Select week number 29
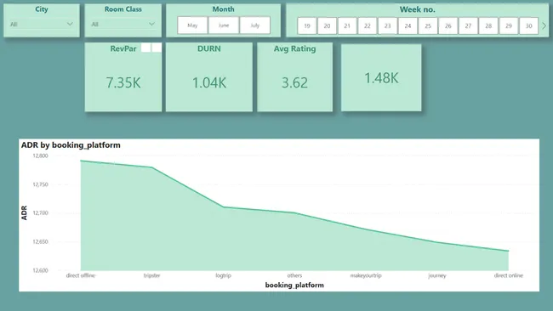The image size is (553, 311). pos(509,25)
